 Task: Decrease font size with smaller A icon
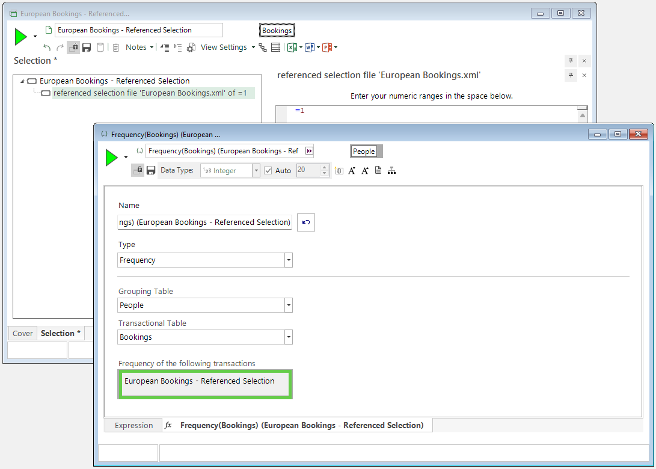352,171
